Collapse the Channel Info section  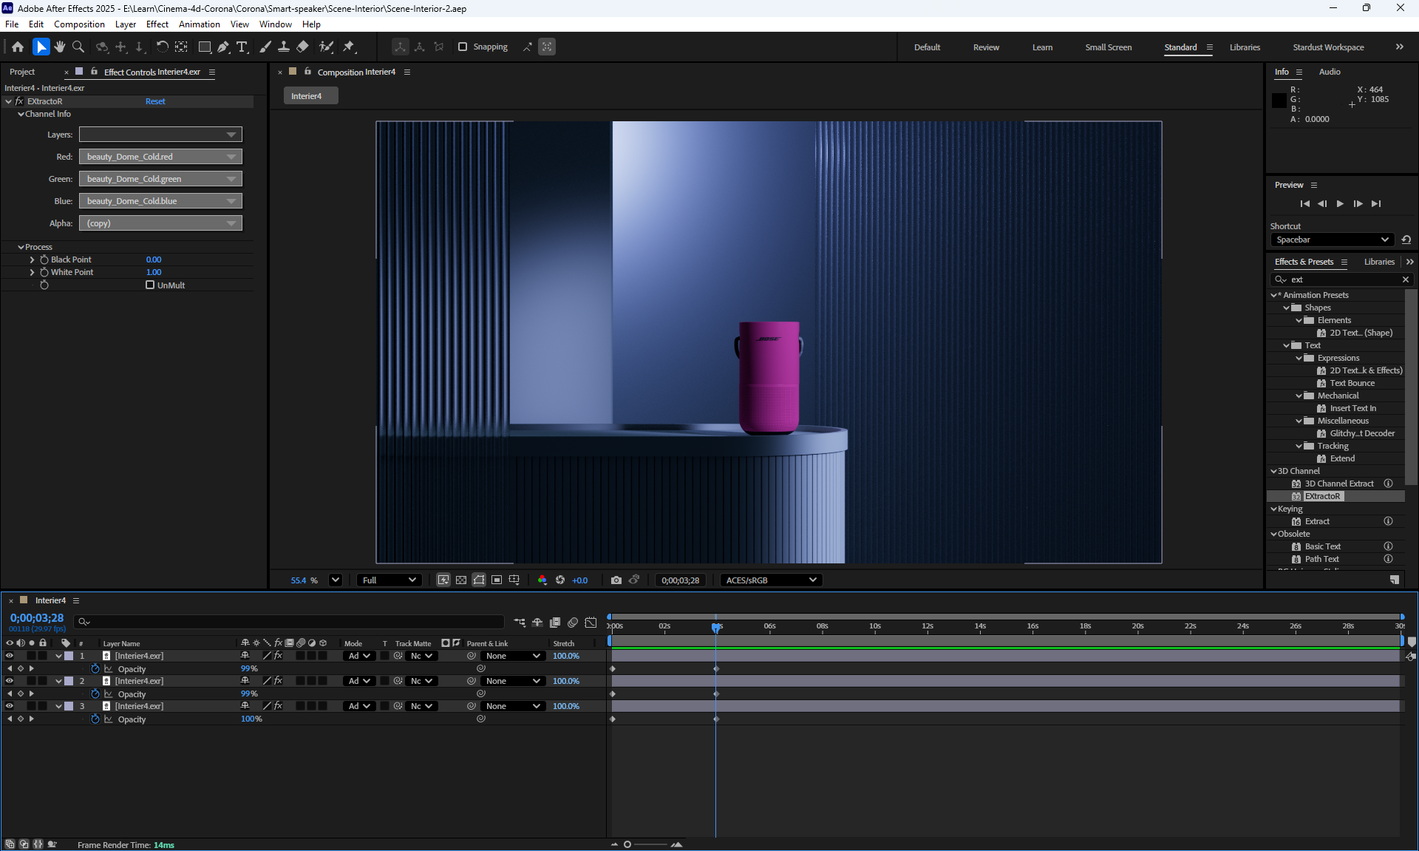21,114
